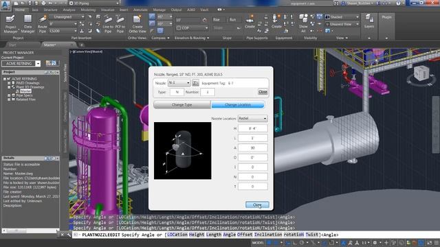Viewport: 440px width, 247px height.
Task: Click the Print icon in the quick access toolbar
Action: point(43,3)
